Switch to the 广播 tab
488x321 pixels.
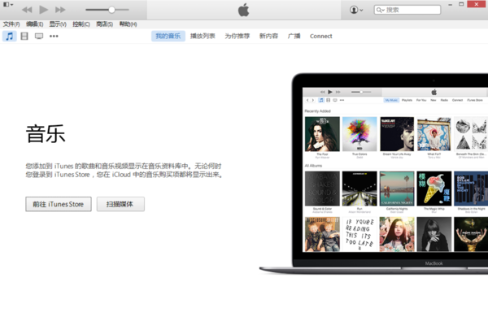294,36
